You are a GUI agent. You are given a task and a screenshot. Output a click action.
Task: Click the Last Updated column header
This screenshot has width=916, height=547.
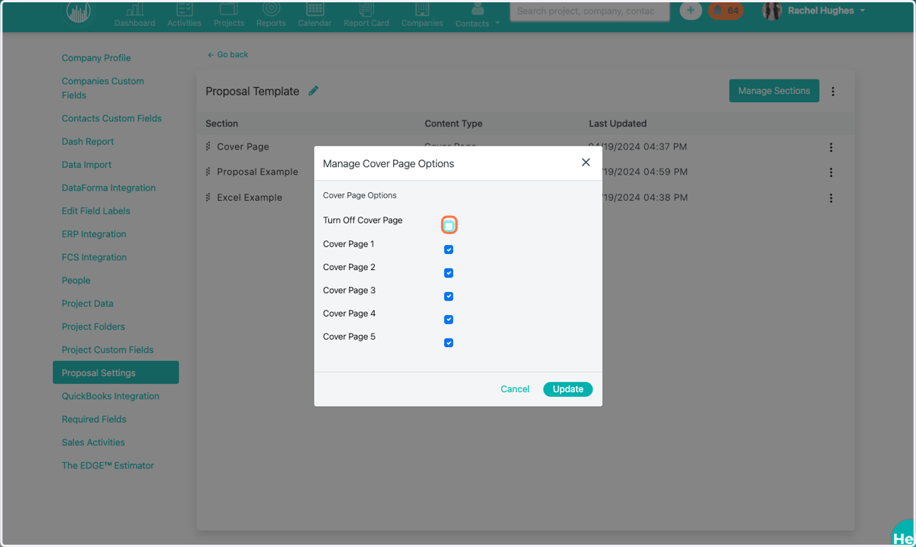pyautogui.click(x=618, y=124)
